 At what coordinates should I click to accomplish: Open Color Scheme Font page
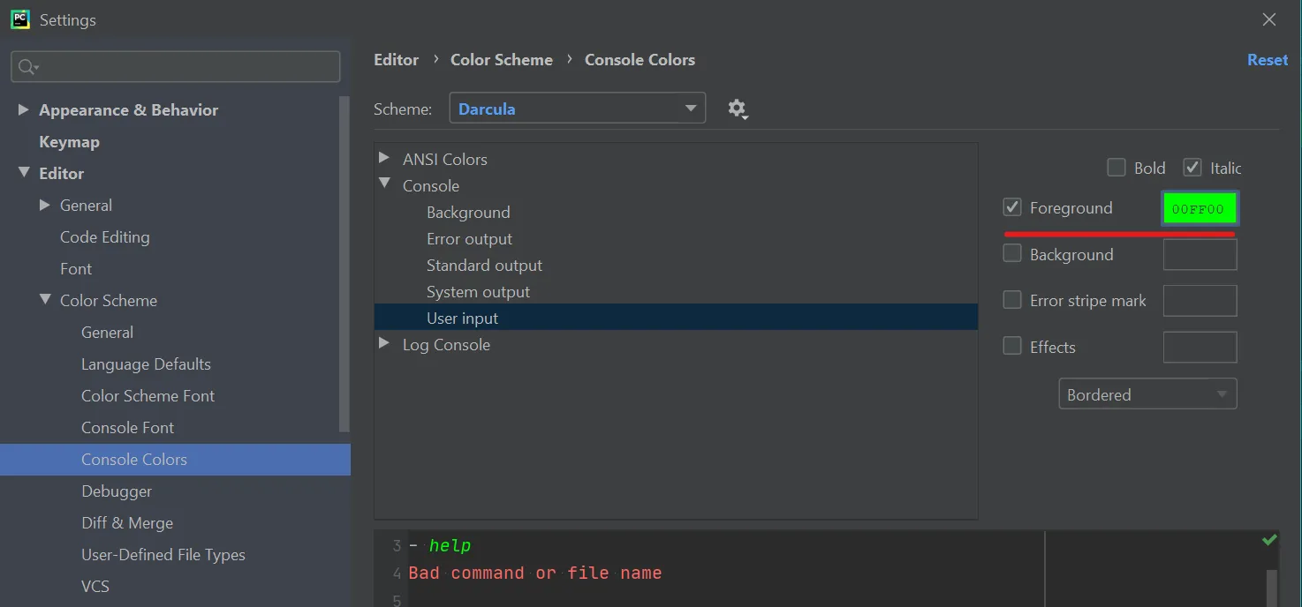pos(148,395)
